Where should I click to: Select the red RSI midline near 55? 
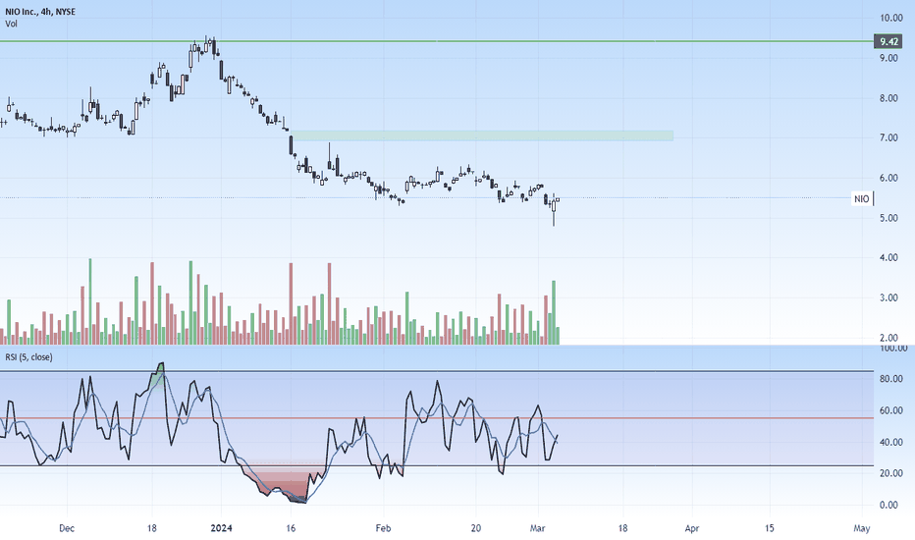[x=437, y=418]
